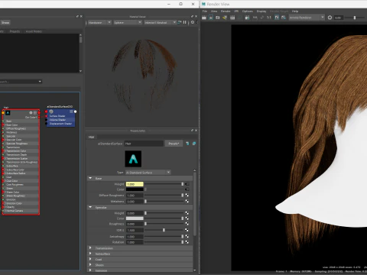367x275 pixels.
Task: Click the checker map button for Specular Roughness
Action: click(x=187, y=224)
